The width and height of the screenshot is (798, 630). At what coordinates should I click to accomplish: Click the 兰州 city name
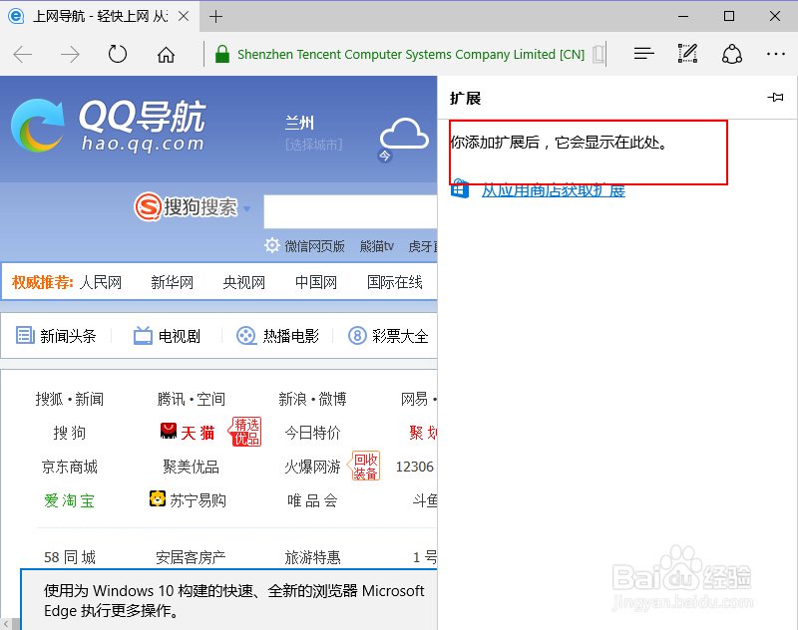pyautogui.click(x=300, y=123)
